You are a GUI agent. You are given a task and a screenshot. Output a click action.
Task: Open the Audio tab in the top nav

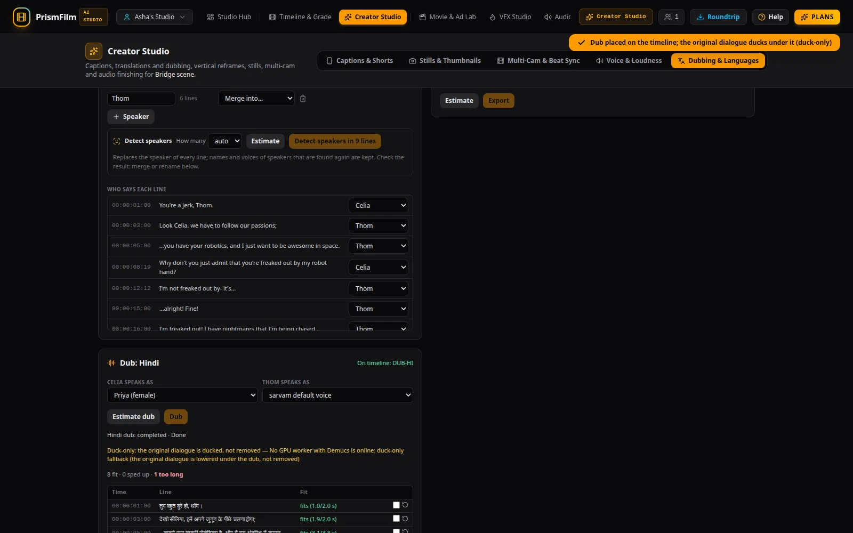(x=557, y=17)
